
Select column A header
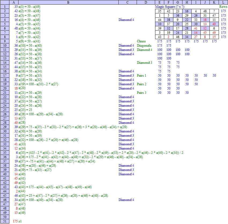pyautogui.click(x=14, y=2)
